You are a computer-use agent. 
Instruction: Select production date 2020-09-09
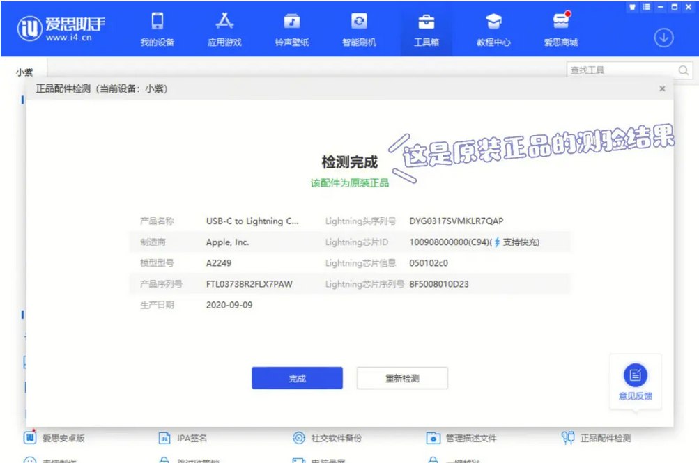[x=229, y=305]
